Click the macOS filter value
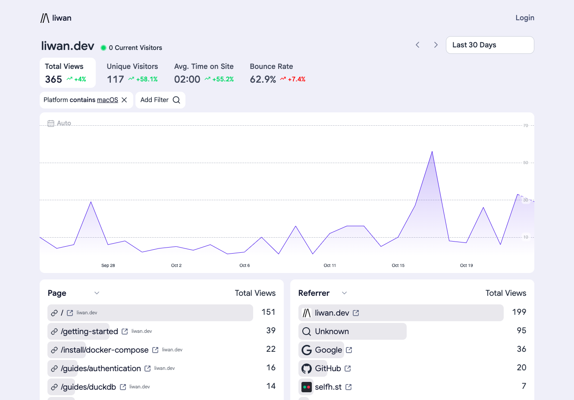574x400 pixels. (x=107, y=100)
